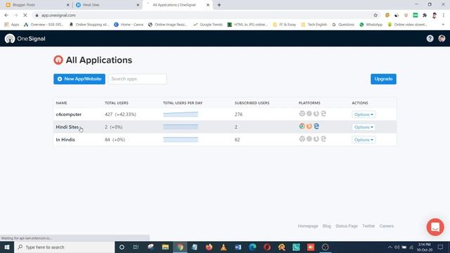Open the c4computer app
The image size is (450, 253).
[x=69, y=114]
